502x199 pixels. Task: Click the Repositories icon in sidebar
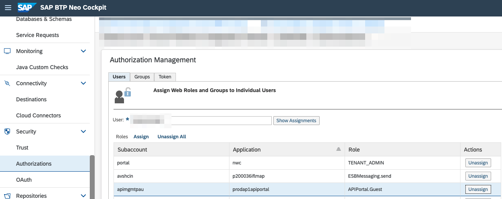pyautogui.click(x=7, y=196)
